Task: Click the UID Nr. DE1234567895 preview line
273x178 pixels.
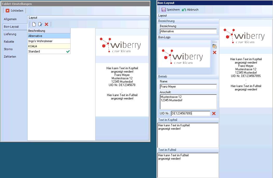Action: tap(246, 76)
